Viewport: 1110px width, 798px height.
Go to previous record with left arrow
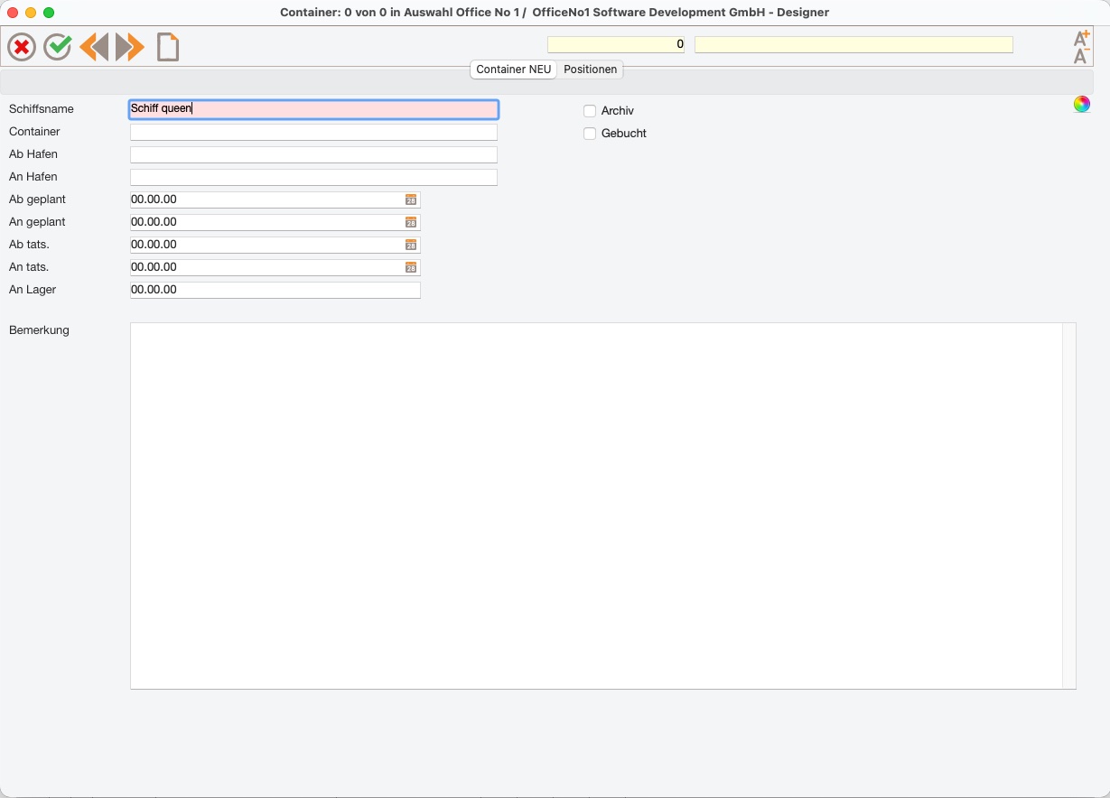94,47
